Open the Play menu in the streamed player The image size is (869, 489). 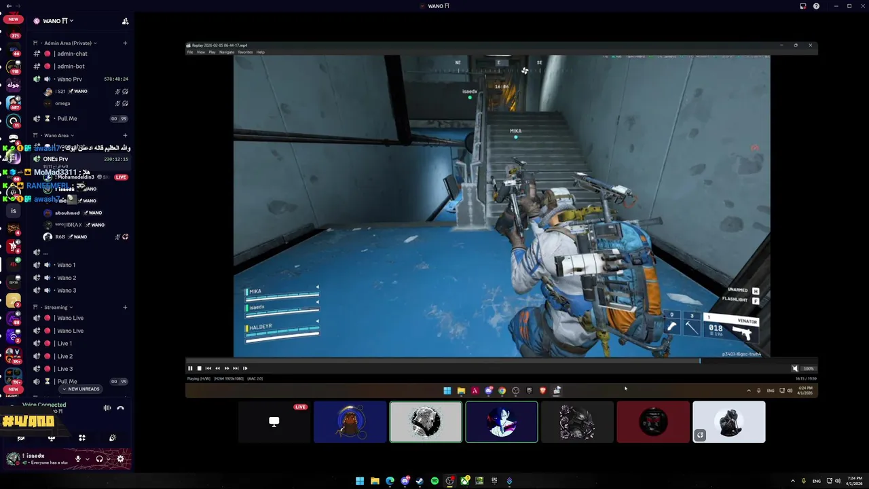pyautogui.click(x=212, y=52)
